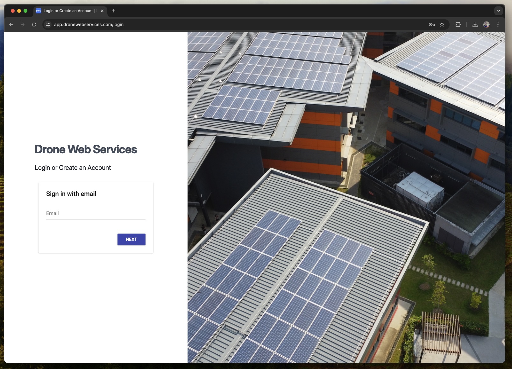
Task: Focus the Email input field
Action: pyautogui.click(x=96, y=213)
